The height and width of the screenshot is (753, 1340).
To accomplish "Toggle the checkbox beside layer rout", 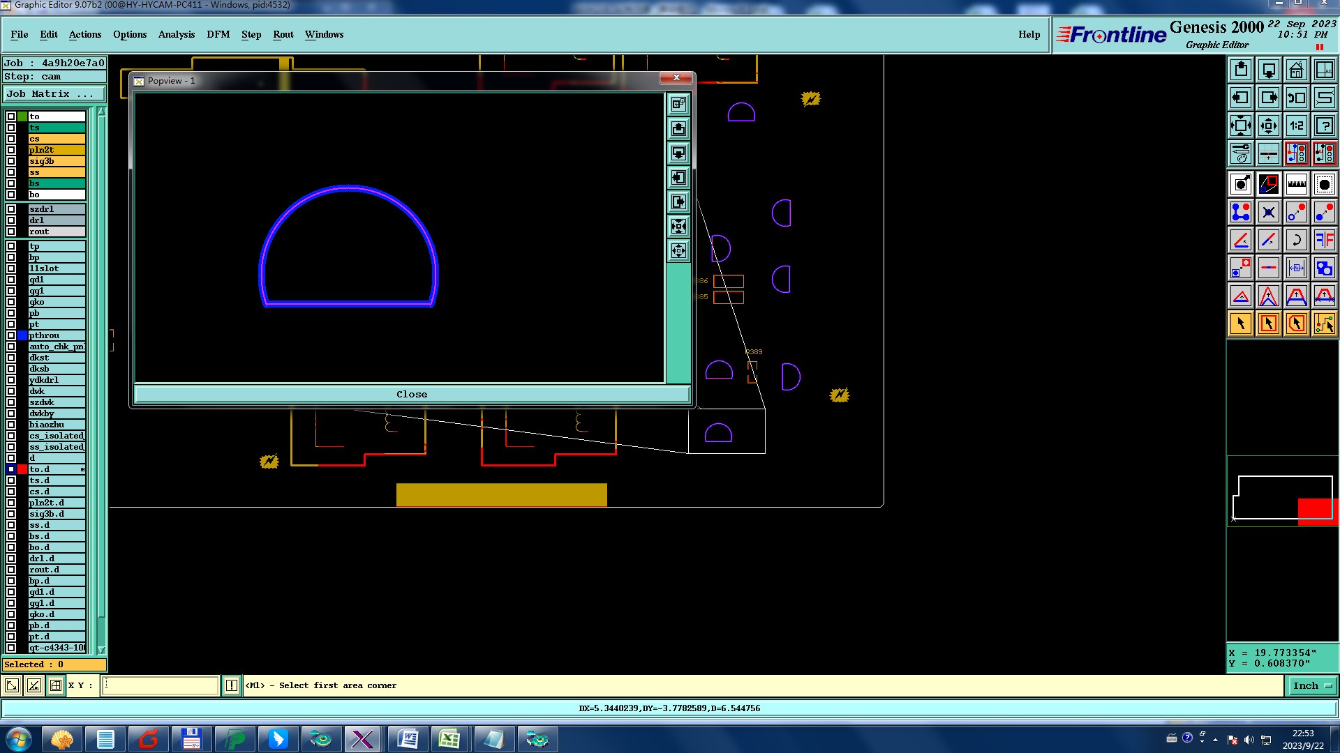I will [x=11, y=231].
